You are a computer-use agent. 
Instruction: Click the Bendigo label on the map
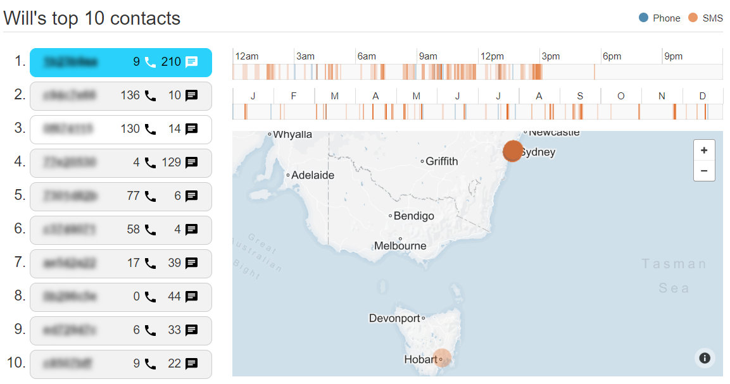coord(414,216)
